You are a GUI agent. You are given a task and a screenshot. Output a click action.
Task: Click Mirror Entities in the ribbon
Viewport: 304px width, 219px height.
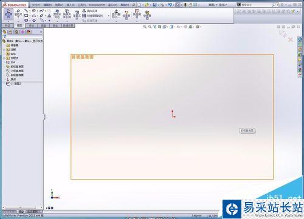(x=90, y=11)
